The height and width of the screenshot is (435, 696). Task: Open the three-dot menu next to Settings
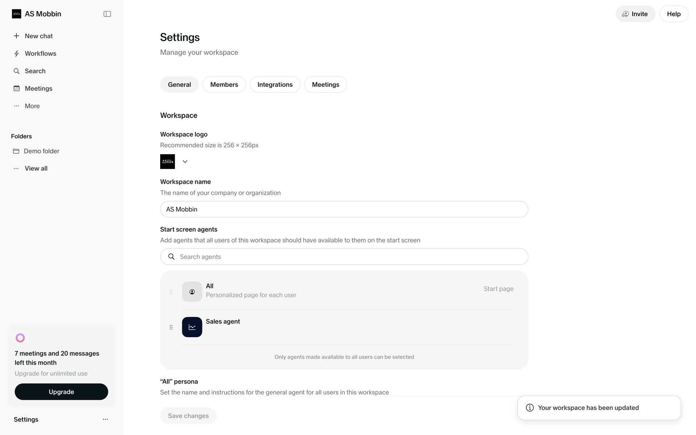[x=105, y=419]
